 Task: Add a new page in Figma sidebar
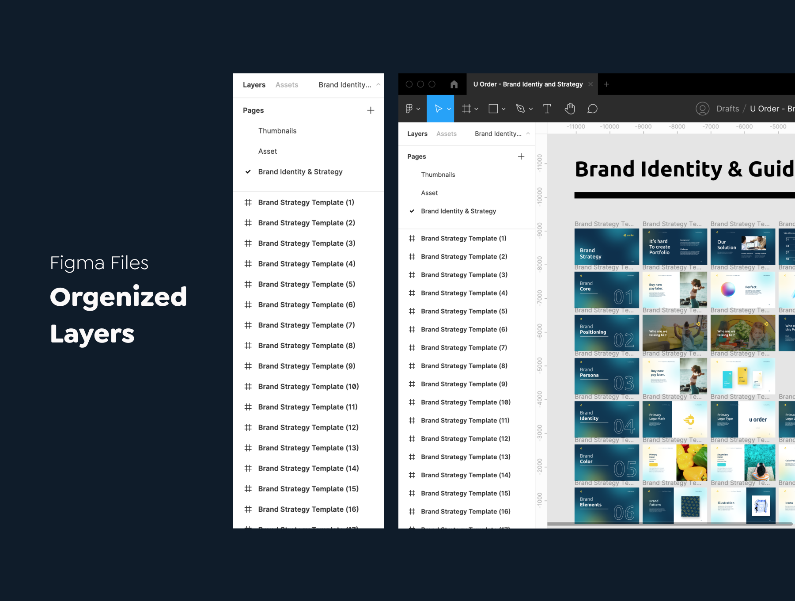tap(521, 156)
